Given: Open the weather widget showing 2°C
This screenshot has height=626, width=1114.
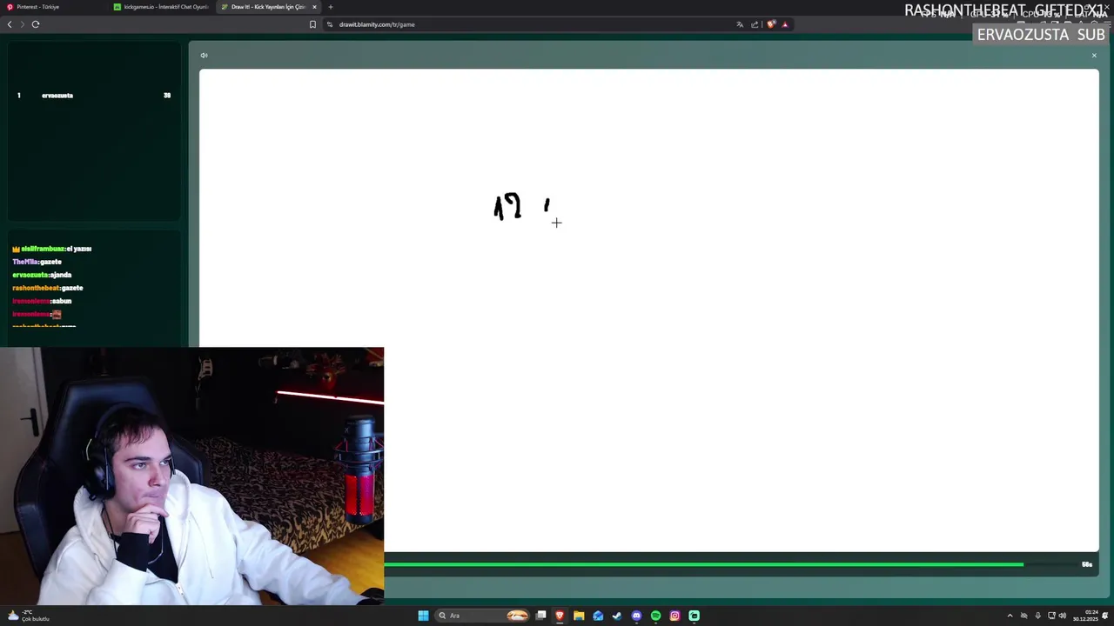Looking at the screenshot, I should (x=29, y=616).
